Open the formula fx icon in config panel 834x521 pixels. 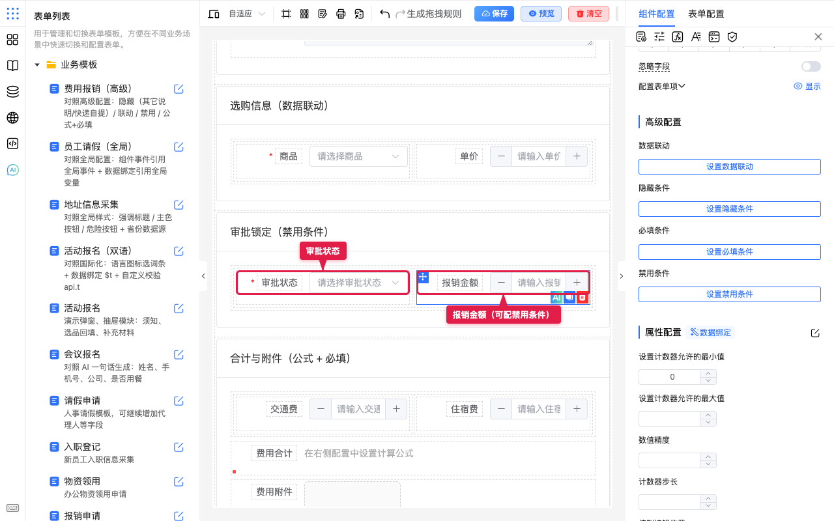(678, 37)
